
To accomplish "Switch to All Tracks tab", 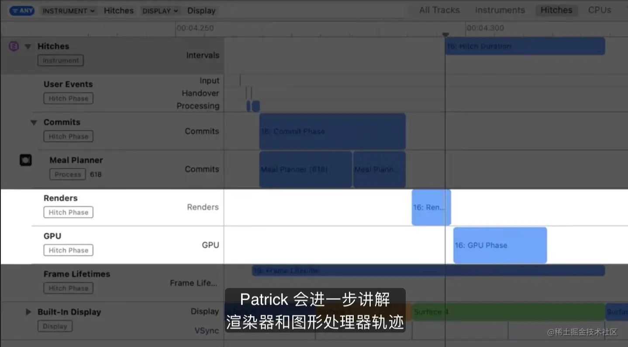I will tap(439, 10).
